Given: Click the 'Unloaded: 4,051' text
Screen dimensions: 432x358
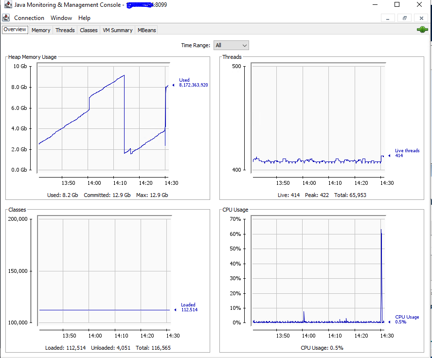Looking at the screenshot, I should click(111, 348).
